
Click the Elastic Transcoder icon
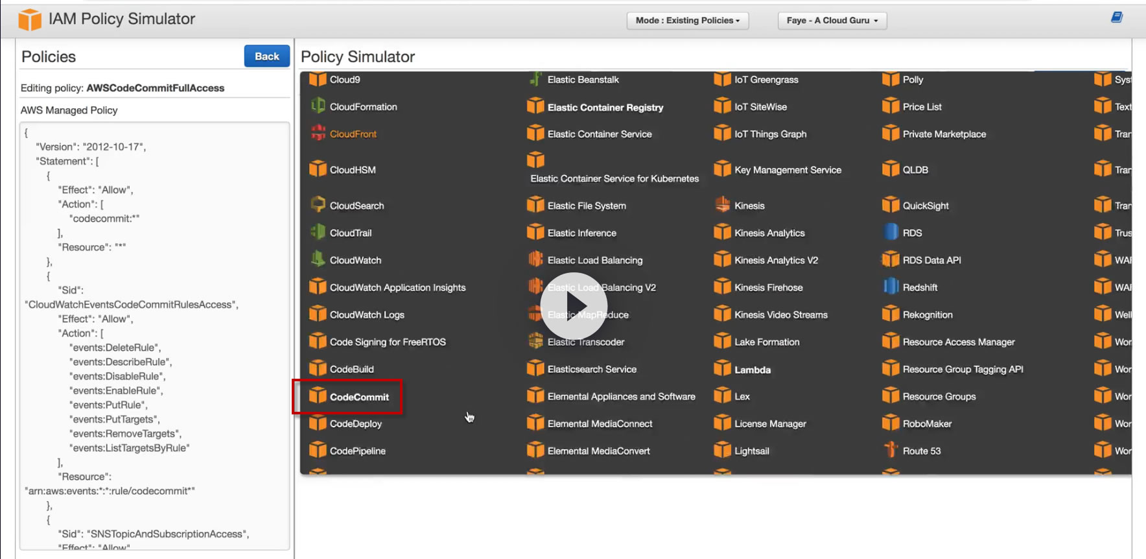535,341
